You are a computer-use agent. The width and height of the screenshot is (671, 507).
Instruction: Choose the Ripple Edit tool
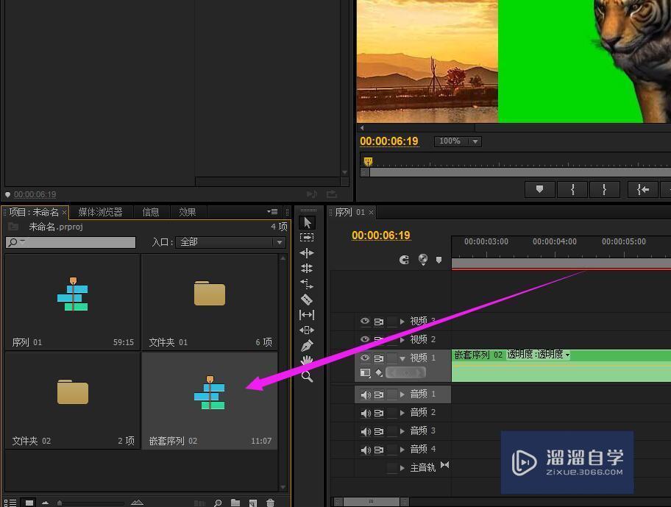pos(307,252)
